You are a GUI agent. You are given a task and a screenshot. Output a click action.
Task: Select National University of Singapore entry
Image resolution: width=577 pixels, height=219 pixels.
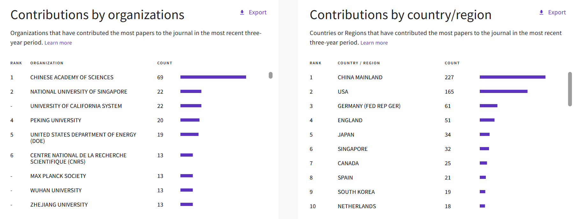point(79,92)
